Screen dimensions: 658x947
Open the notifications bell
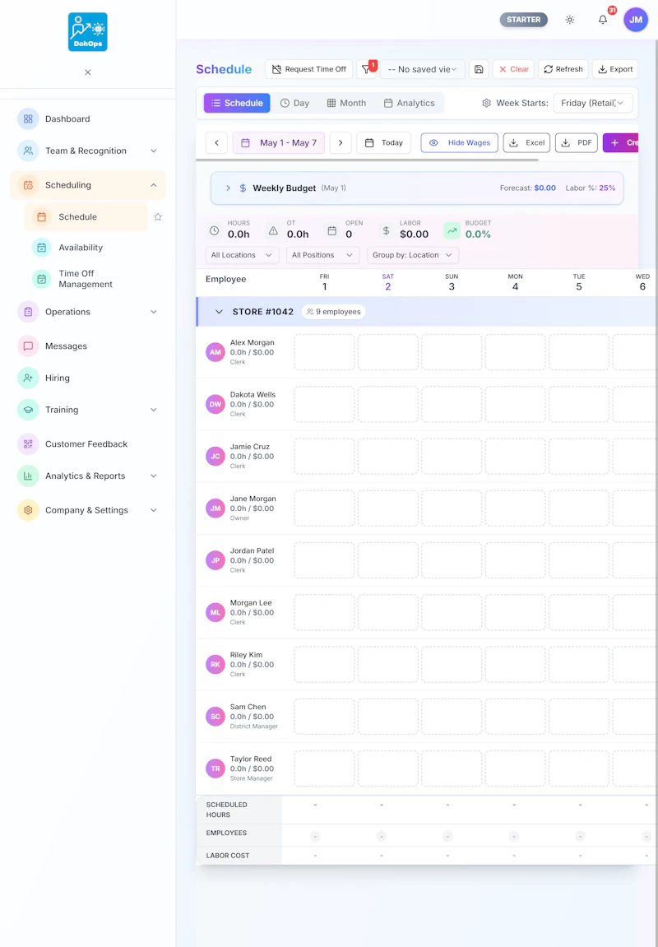tap(602, 20)
